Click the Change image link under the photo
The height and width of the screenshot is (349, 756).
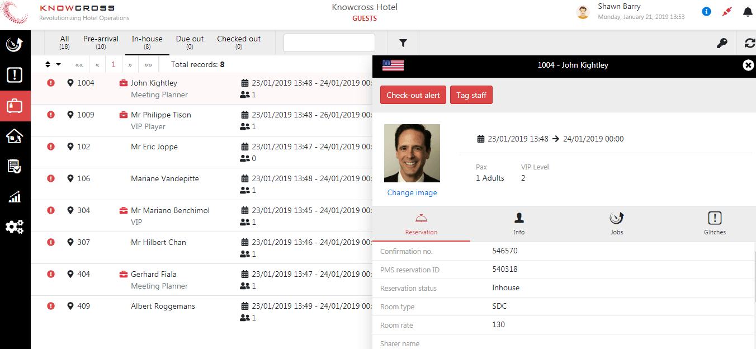coord(412,192)
